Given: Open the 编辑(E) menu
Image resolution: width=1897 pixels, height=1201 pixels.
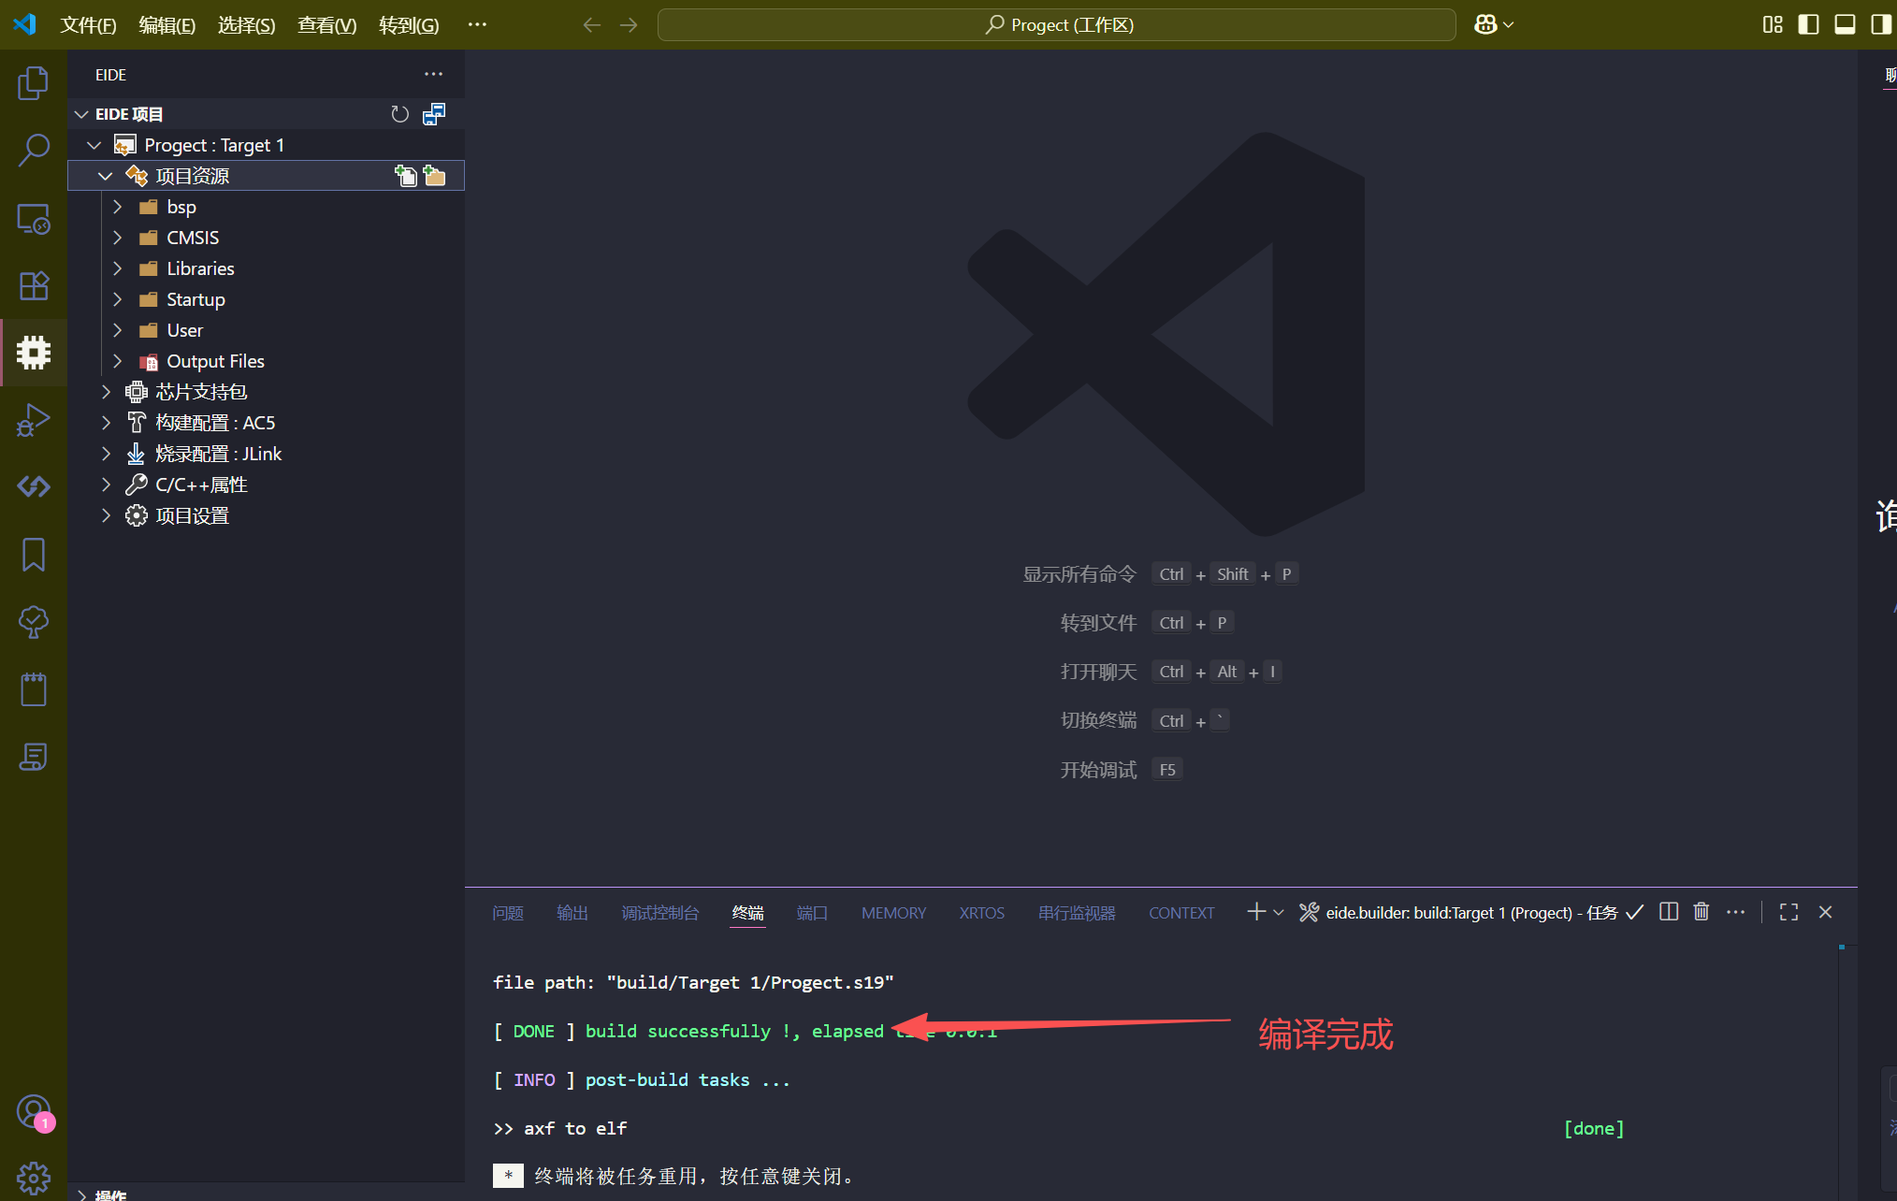Looking at the screenshot, I should pos(167,25).
